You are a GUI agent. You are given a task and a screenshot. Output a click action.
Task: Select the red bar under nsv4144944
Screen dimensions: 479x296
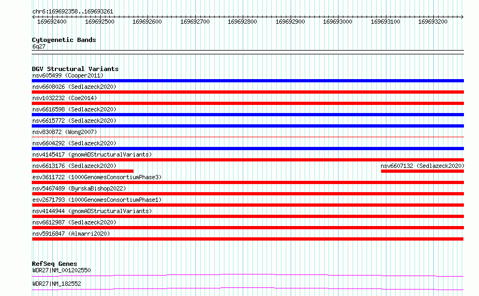pyautogui.click(x=248, y=216)
